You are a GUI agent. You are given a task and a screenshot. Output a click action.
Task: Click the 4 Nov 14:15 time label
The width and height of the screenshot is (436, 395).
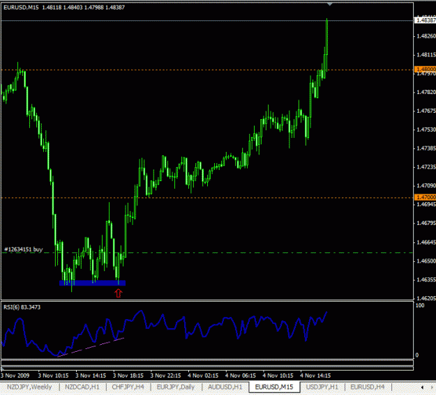315,375
